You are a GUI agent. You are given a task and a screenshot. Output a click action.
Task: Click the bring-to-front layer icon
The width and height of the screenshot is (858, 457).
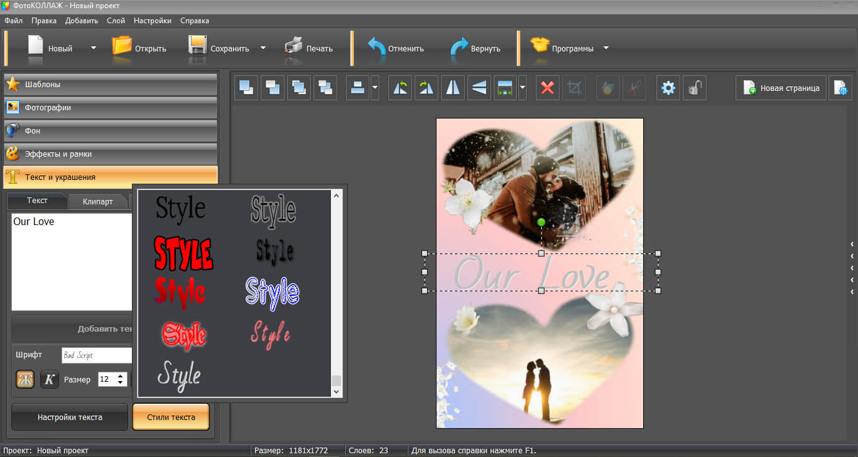coord(247,88)
